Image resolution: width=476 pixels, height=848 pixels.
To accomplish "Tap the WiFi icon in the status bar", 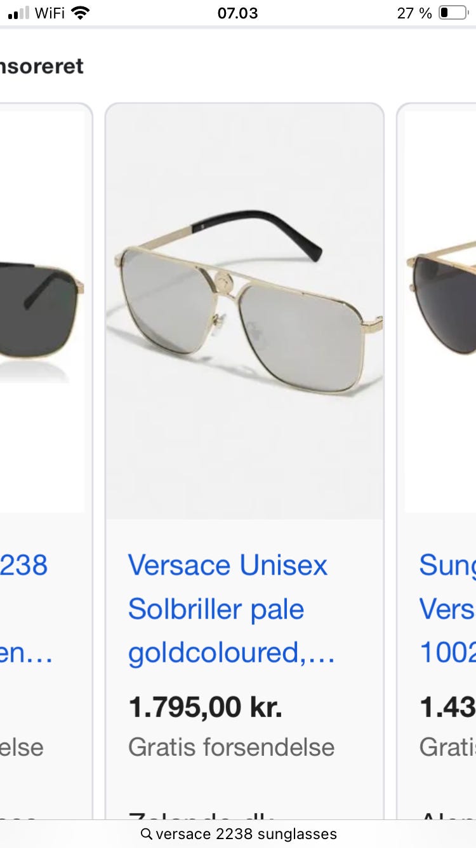I will [x=80, y=13].
